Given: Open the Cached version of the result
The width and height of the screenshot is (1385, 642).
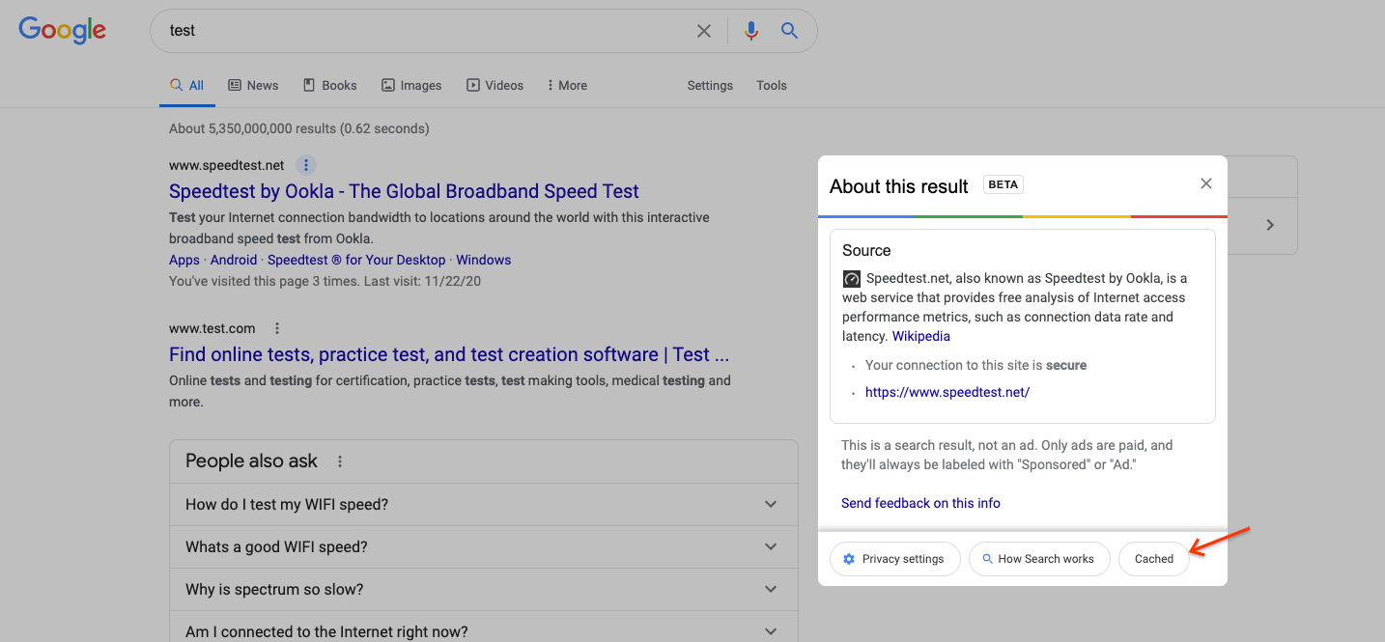Looking at the screenshot, I should [1153, 558].
